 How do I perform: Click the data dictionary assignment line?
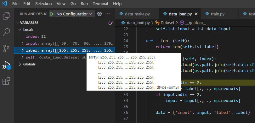203,112
